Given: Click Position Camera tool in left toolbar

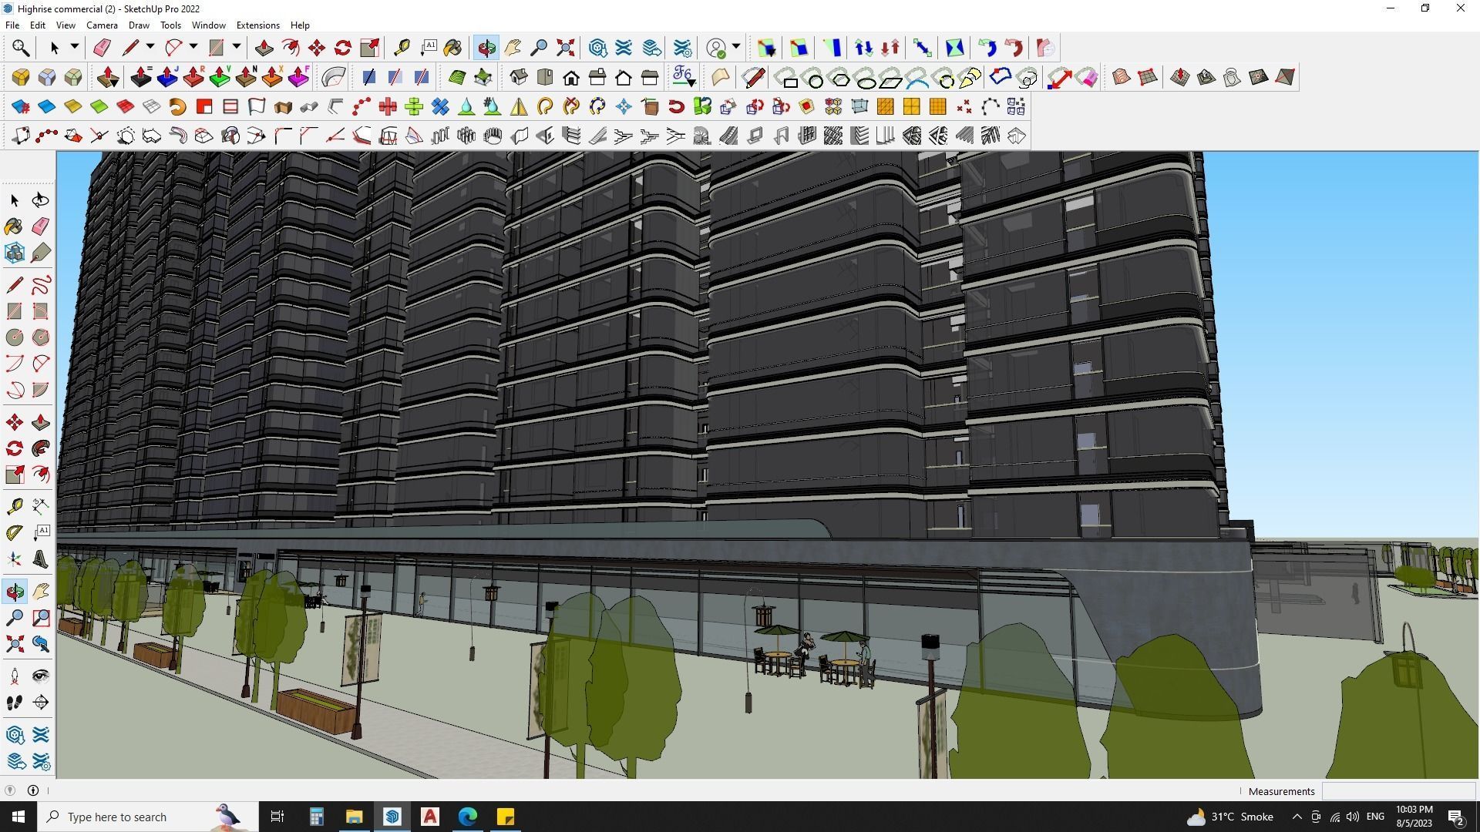Looking at the screenshot, I should (x=15, y=676).
